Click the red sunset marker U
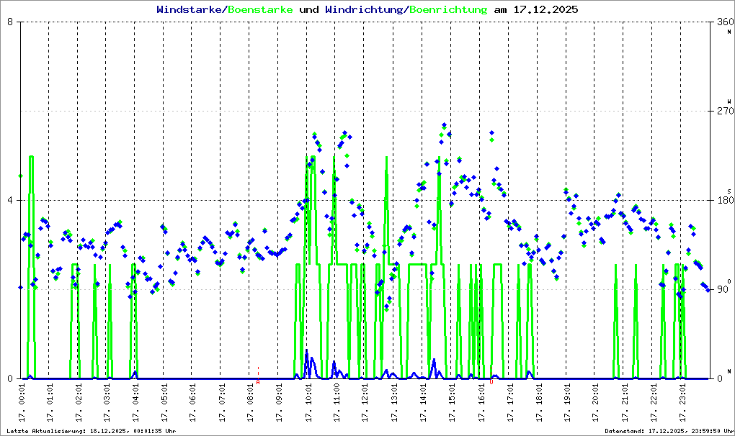Viewport: 735px width, 436px height. 491,382
